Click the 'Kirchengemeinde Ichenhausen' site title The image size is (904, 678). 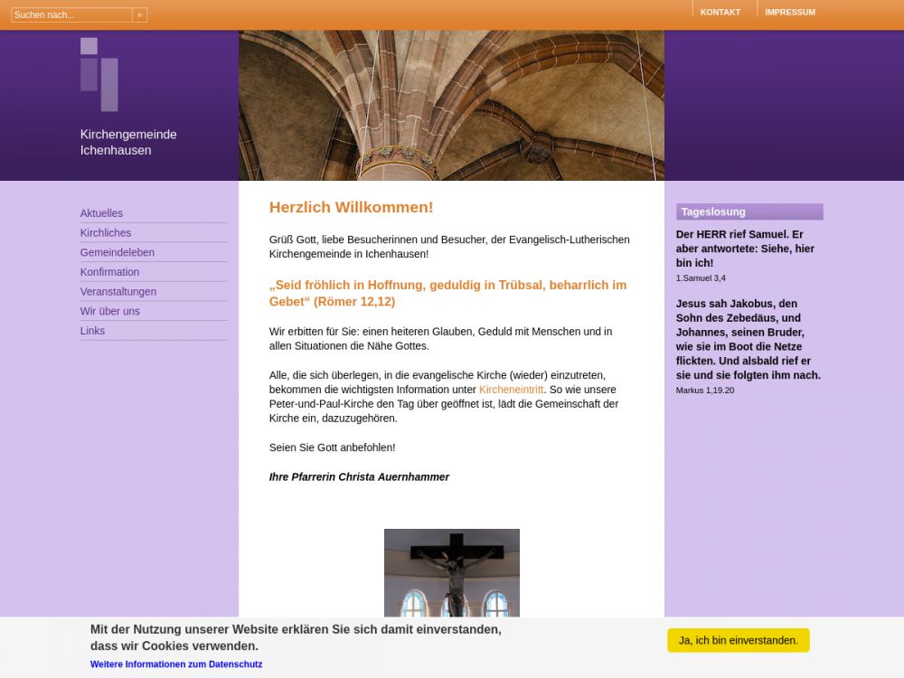128,142
